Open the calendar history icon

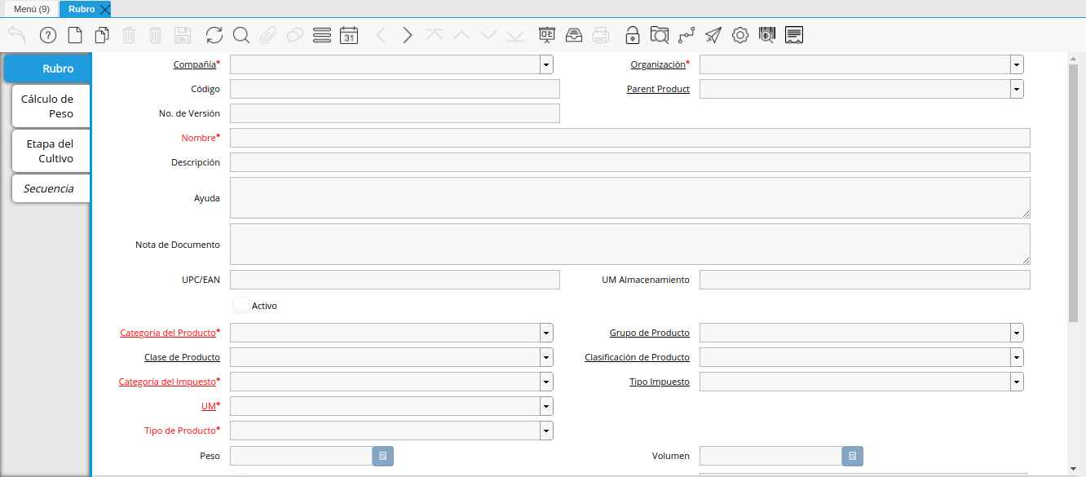tap(349, 35)
